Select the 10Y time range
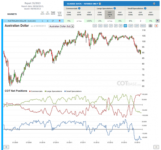This screenshot has width=161, height=150. tap(131, 26)
